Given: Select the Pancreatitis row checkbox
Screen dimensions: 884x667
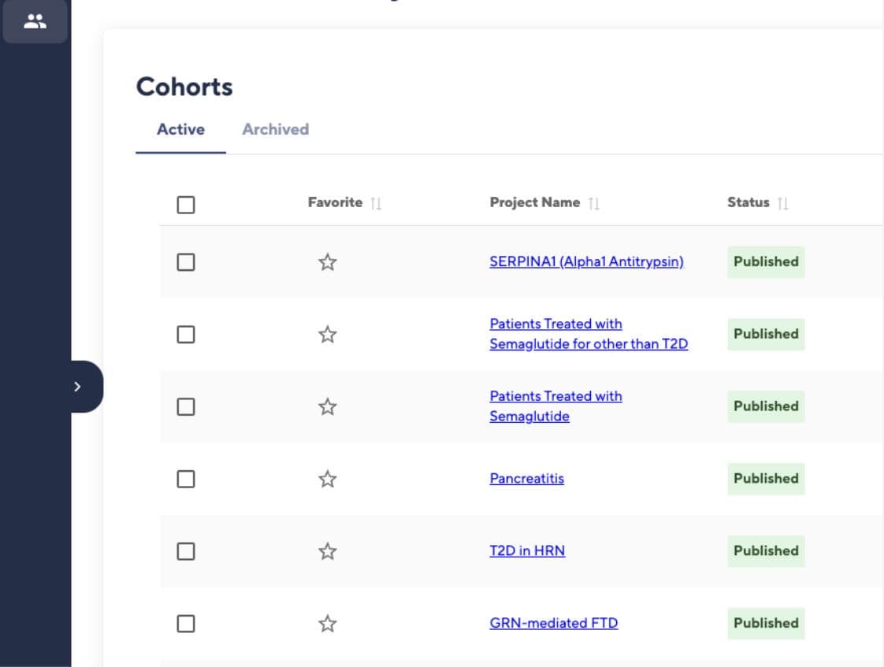Looking at the screenshot, I should click(x=186, y=479).
